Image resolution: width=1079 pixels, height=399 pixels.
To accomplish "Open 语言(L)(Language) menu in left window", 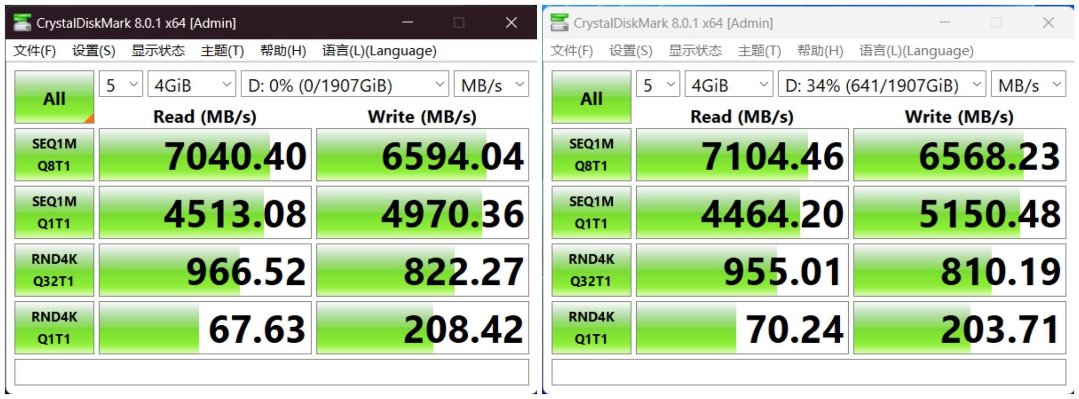I will 379,51.
